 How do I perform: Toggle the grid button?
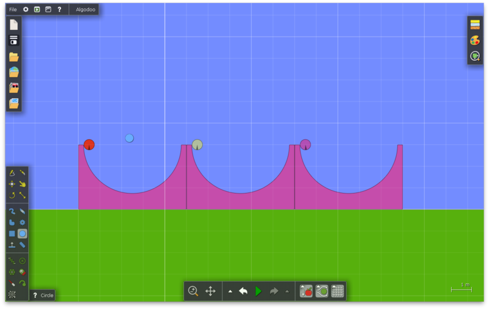click(x=337, y=291)
